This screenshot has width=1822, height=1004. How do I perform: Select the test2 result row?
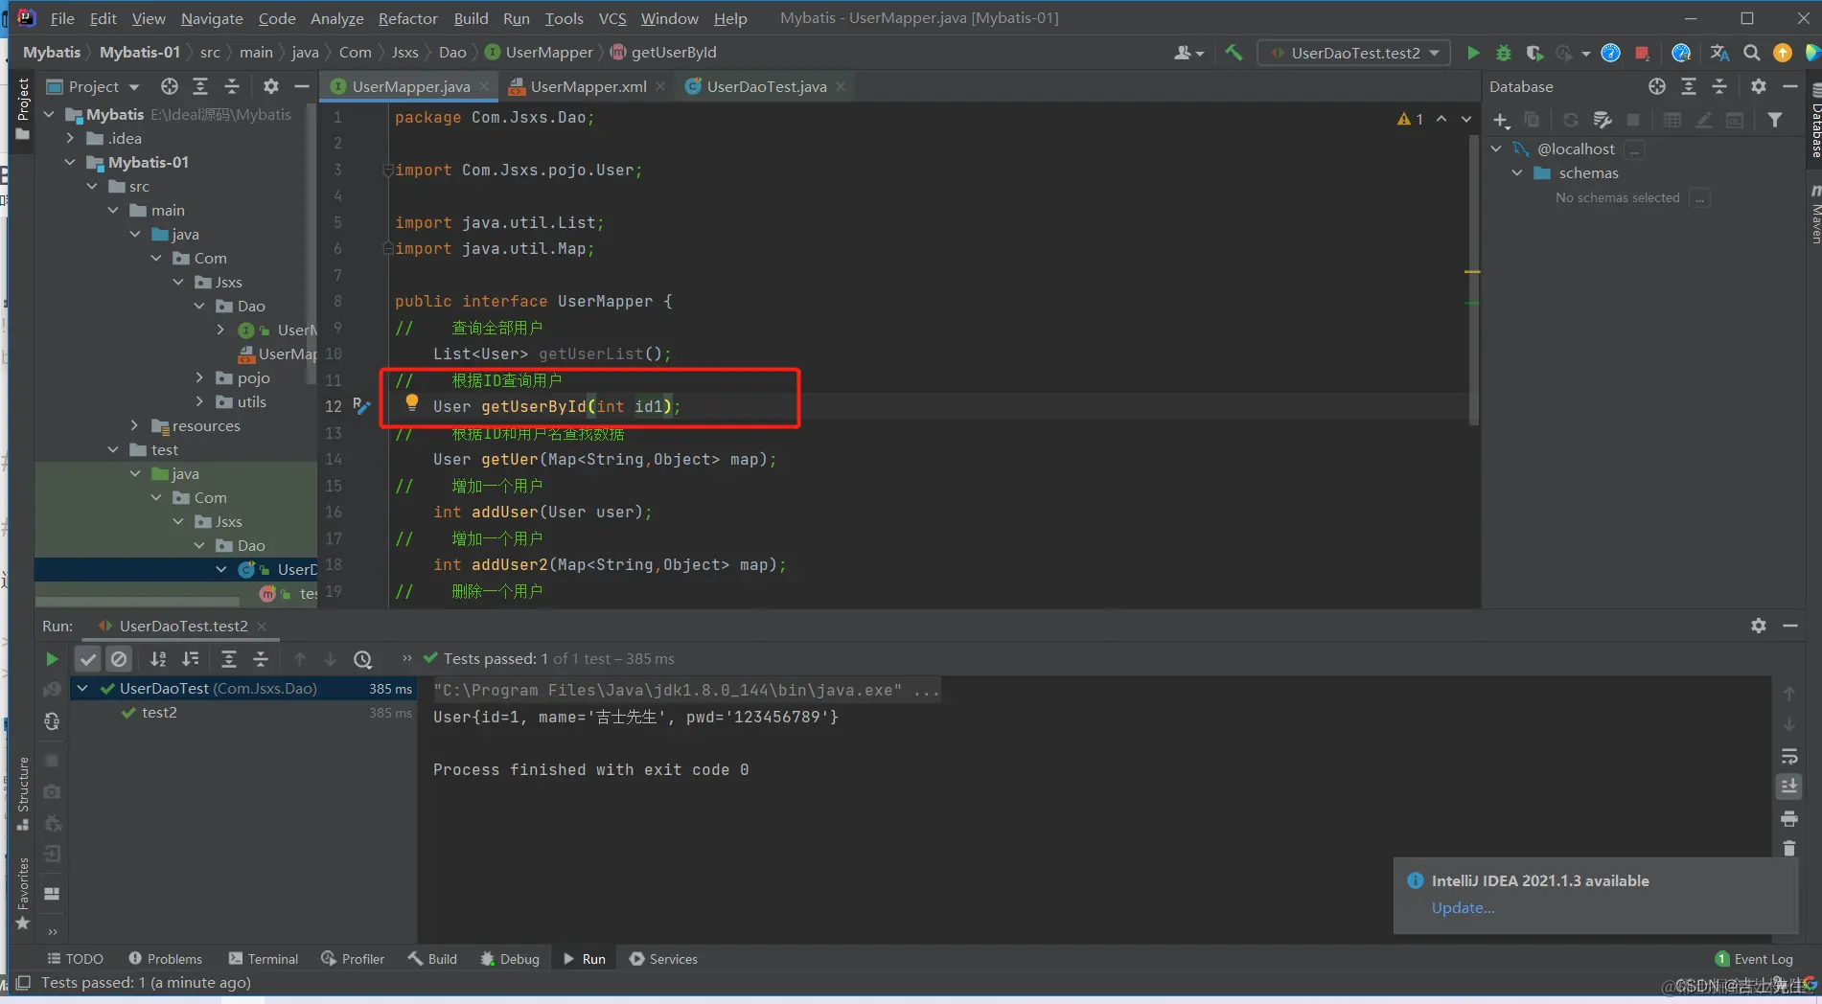click(x=243, y=713)
